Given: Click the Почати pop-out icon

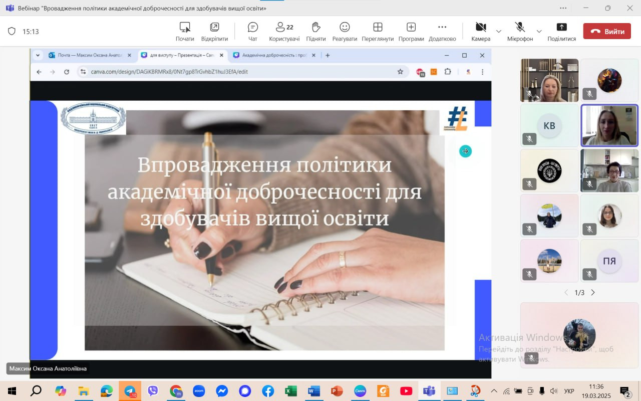Looking at the screenshot, I should coord(185,31).
